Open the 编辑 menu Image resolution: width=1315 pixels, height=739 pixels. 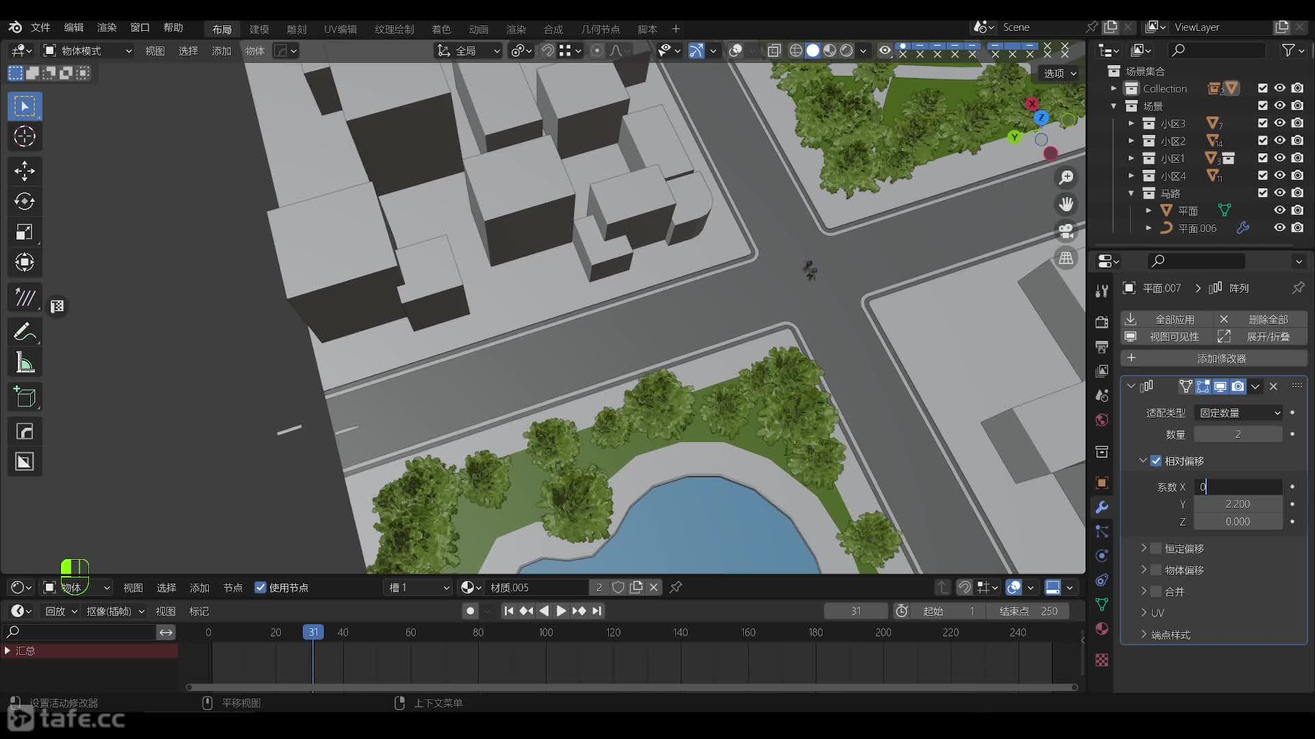pyautogui.click(x=73, y=27)
